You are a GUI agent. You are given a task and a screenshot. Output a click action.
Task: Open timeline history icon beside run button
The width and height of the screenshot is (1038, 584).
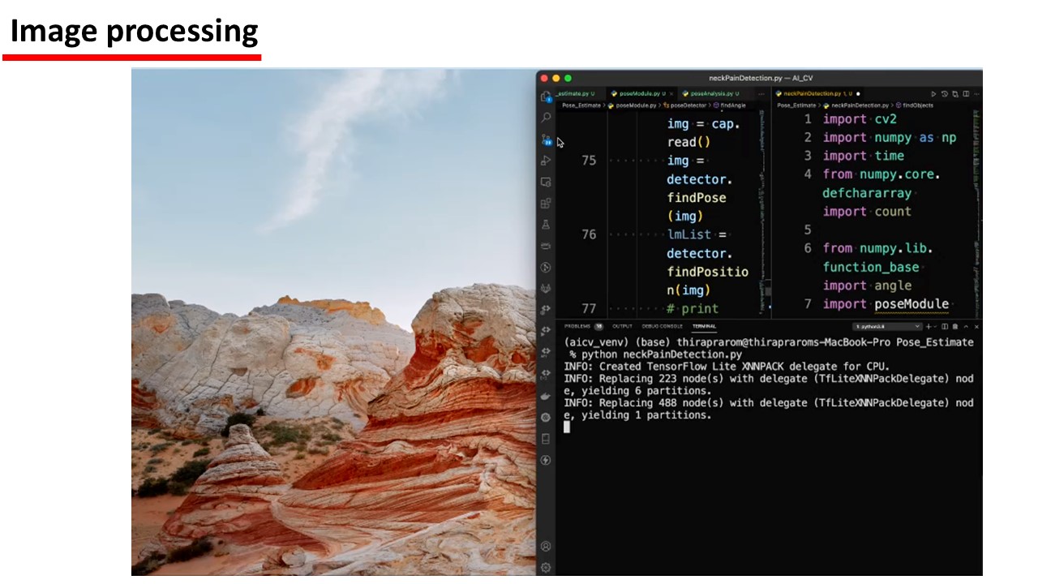pos(945,94)
